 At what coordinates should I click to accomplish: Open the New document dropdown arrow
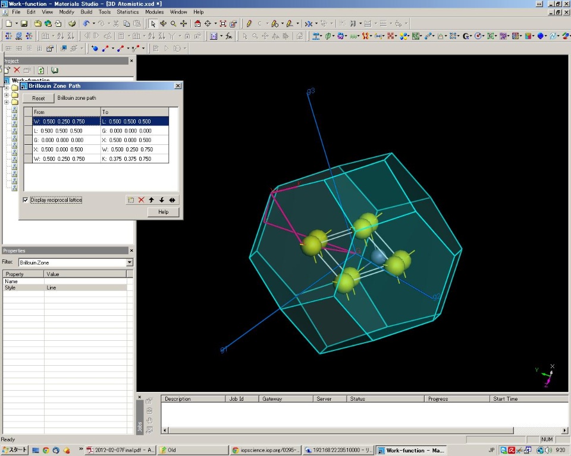click(x=17, y=24)
